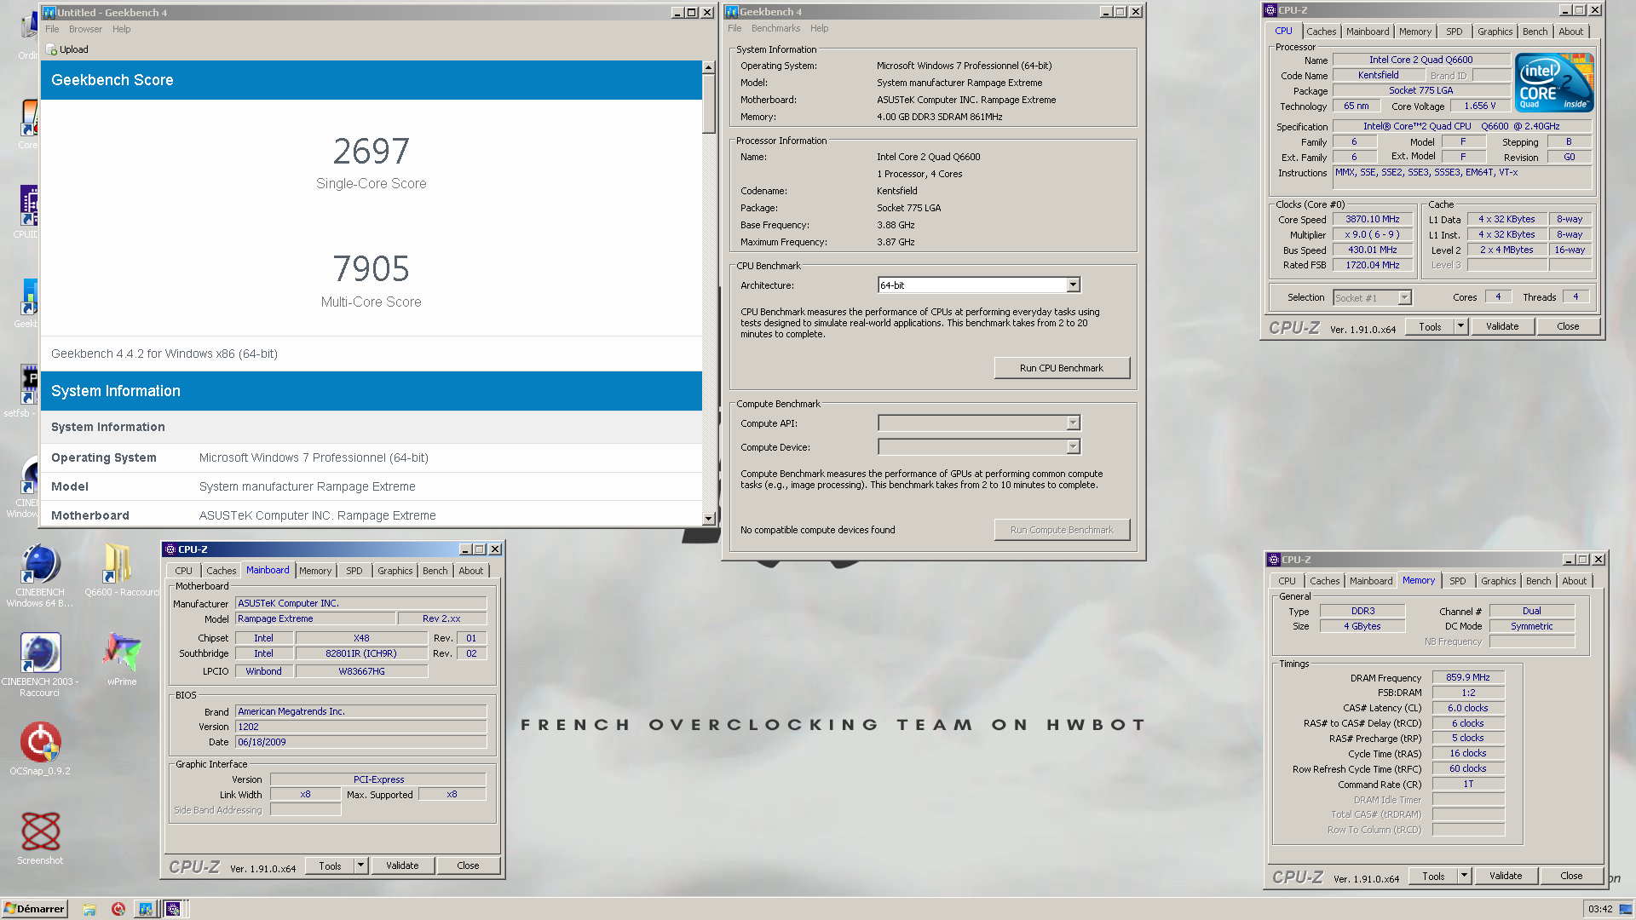1636x920 pixels.
Task: Click Tools button in Mainboard CPU-Z
Action: pos(330,865)
